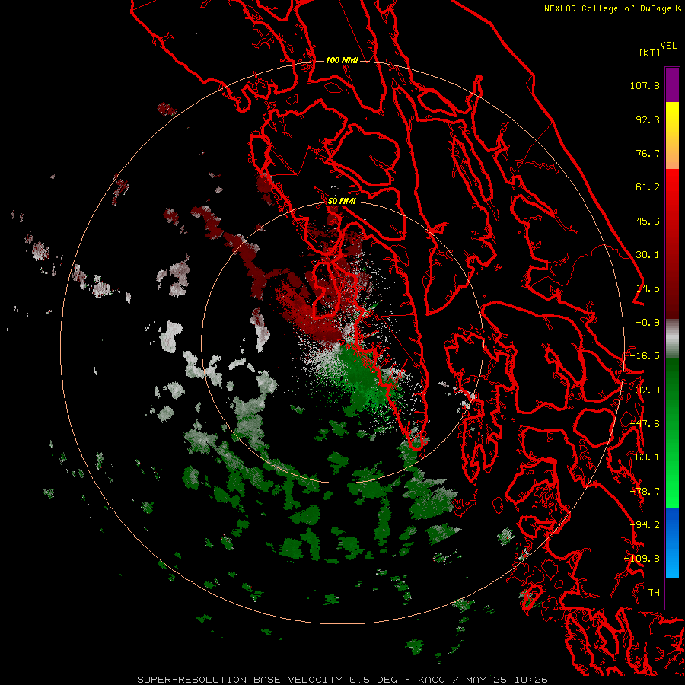The width and height of the screenshot is (685, 685).
Task: Select the -47.6 scale value
Action: pyautogui.click(x=645, y=424)
